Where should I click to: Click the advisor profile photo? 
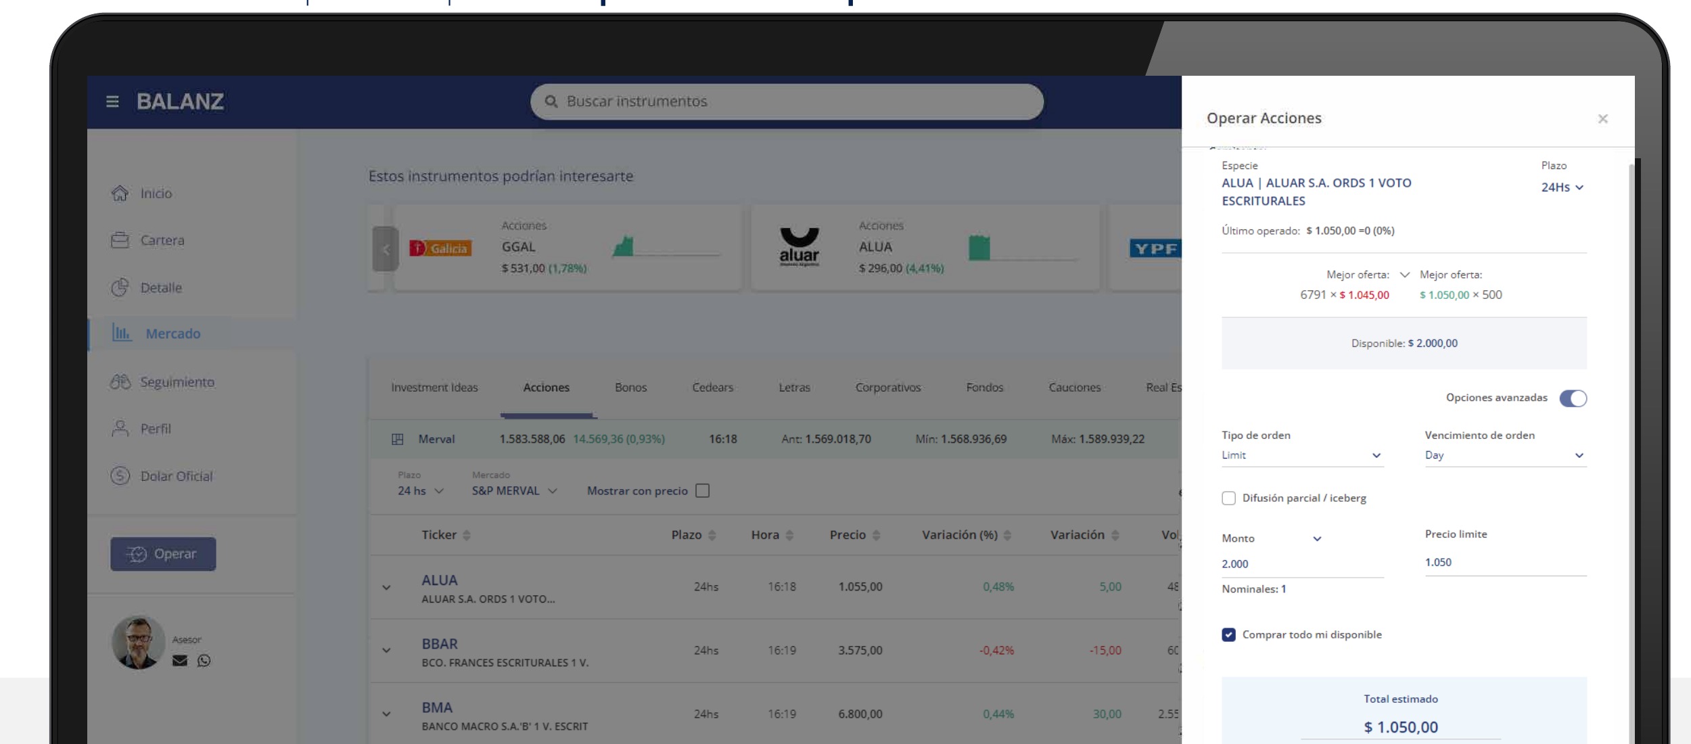click(x=138, y=643)
